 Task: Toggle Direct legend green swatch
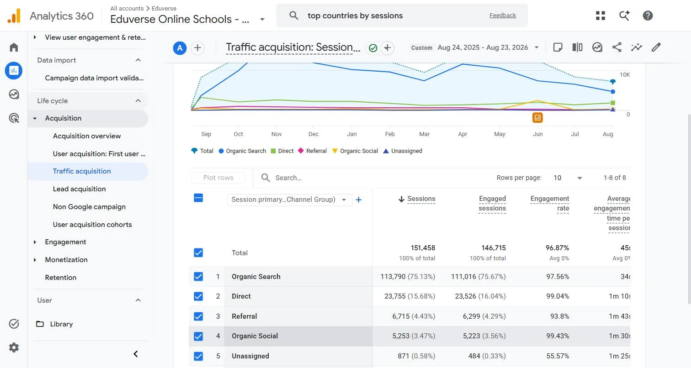[x=273, y=151]
